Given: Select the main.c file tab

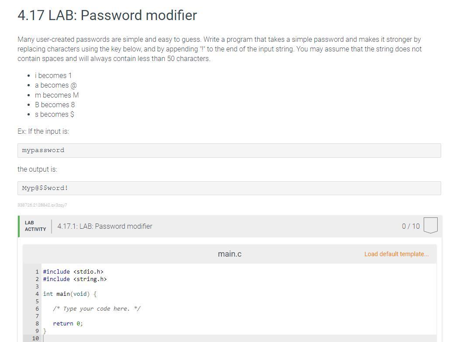Looking at the screenshot, I should point(229,254).
